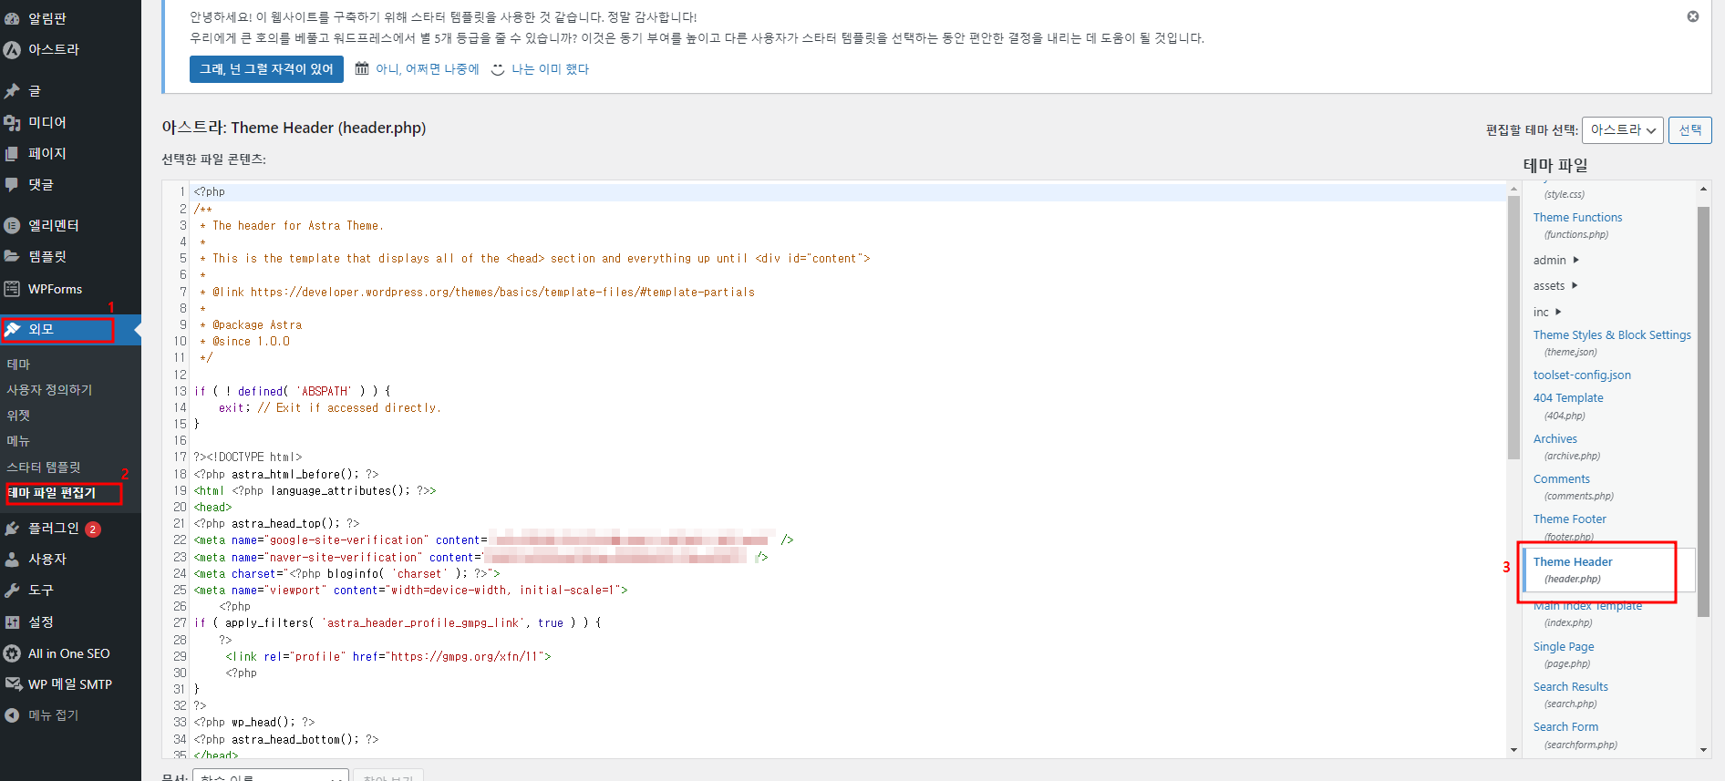Click the 플러그인 plug icon
The image size is (1725, 781).
[12, 529]
